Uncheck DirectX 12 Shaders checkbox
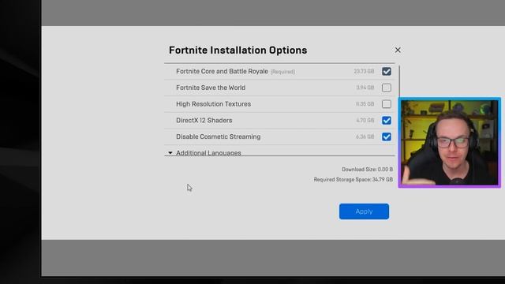 click(387, 121)
